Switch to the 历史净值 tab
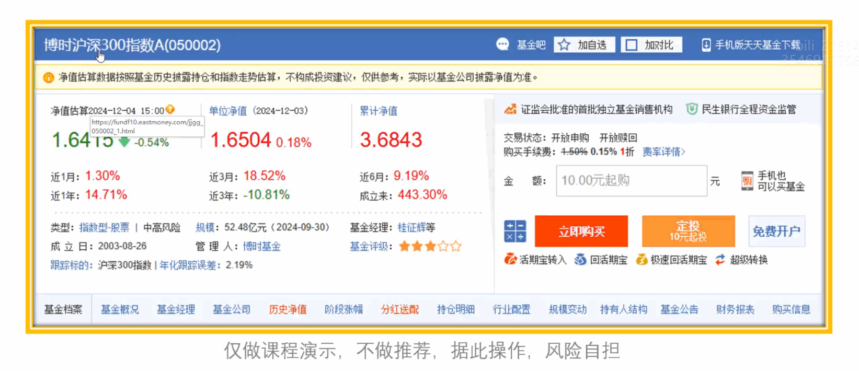The height and width of the screenshot is (371, 859). point(288,309)
